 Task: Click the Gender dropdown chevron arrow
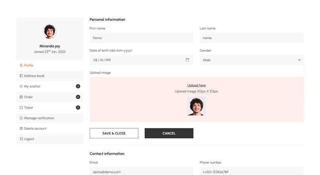(x=299, y=60)
